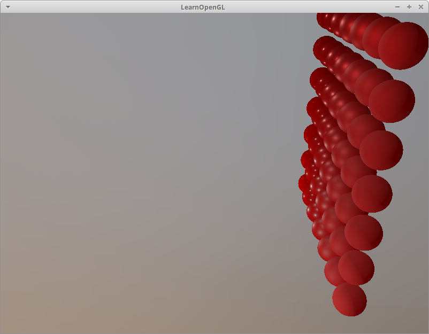Pick the second-from-bottom sphere in front column
Viewport: 429px width, 334px height.
click(x=356, y=267)
